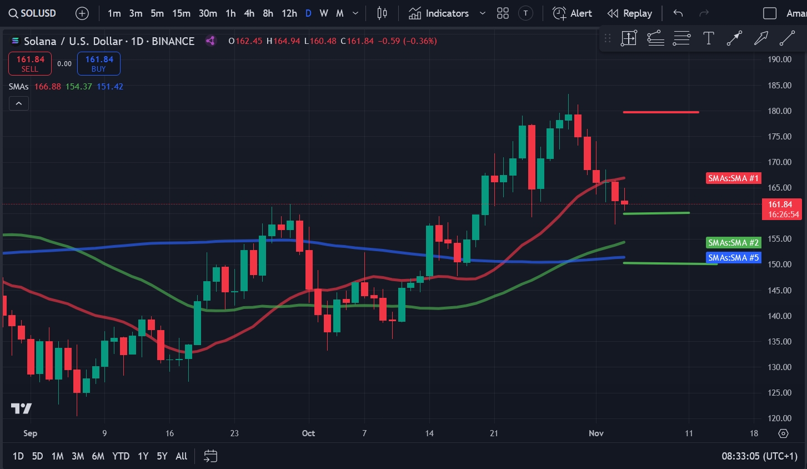The image size is (807, 469).
Task: Expand the timeframe interval dropdown arrow
Action: pos(355,13)
